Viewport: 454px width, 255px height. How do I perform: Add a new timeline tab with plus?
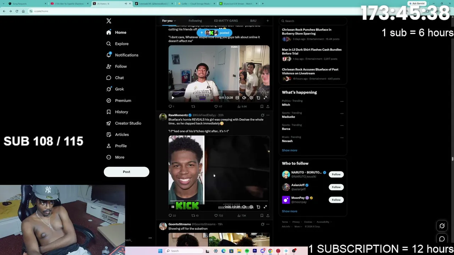coord(268,21)
